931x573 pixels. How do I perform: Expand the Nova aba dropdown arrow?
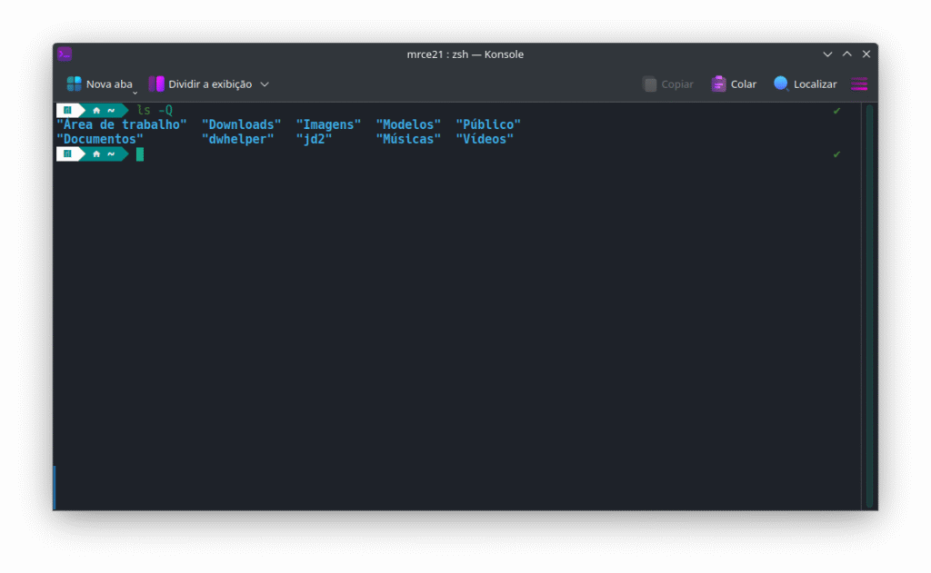pos(135,91)
